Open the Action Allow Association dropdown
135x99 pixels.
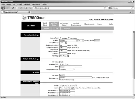[x=66, y=88]
